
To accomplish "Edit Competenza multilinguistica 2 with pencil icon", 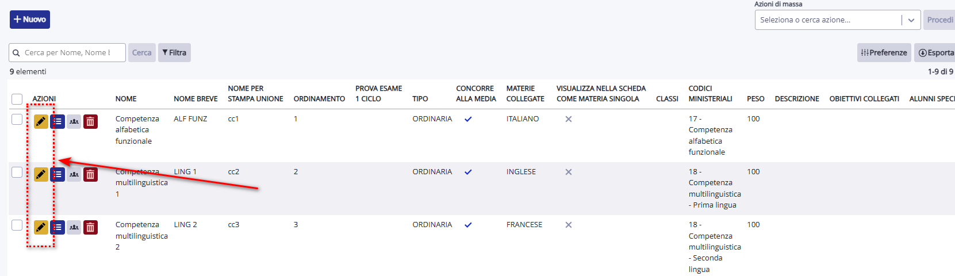I will click(41, 227).
